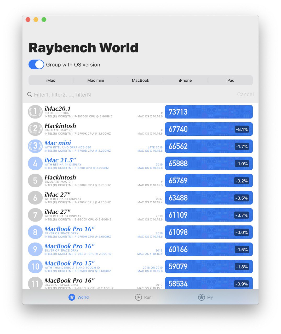Select the rank 2 Hackintosh title
The width and height of the screenshot is (281, 334).
point(60,126)
